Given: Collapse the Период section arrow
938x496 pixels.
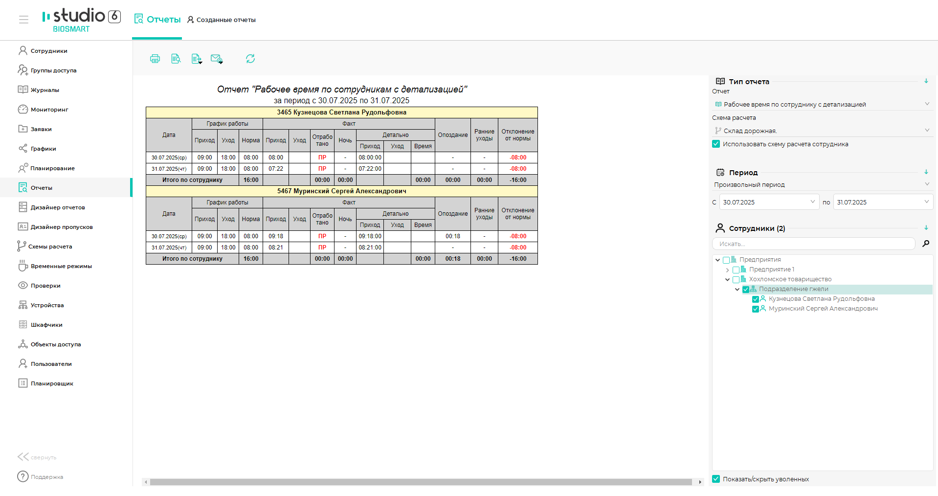Looking at the screenshot, I should [926, 172].
